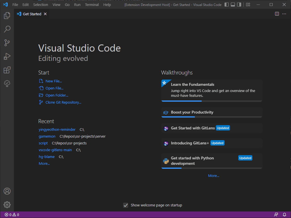Image resolution: width=291 pixels, height=218 pixels.
Task: Click Updated badge on Introducing GitLens+
Action: (x=217, y=143)
